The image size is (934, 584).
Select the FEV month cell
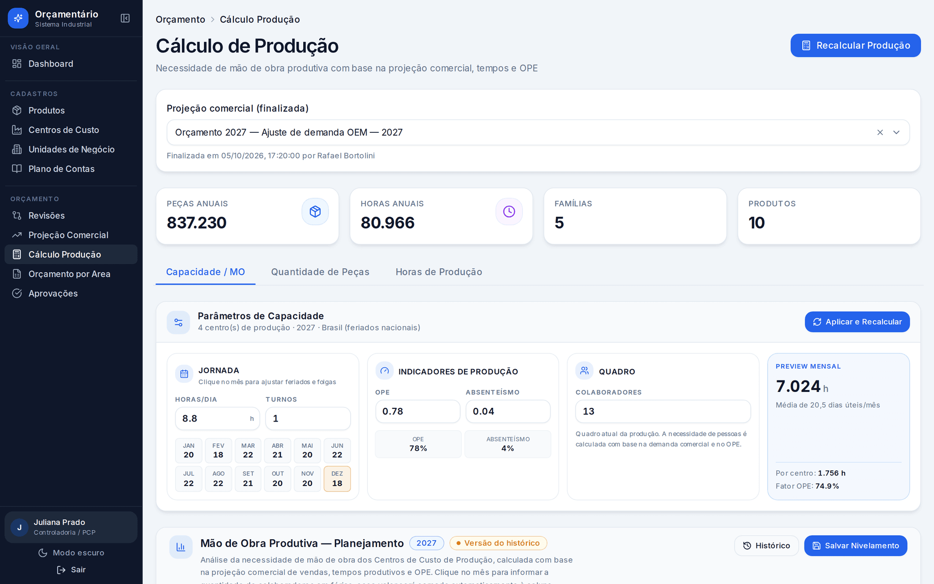218,451
